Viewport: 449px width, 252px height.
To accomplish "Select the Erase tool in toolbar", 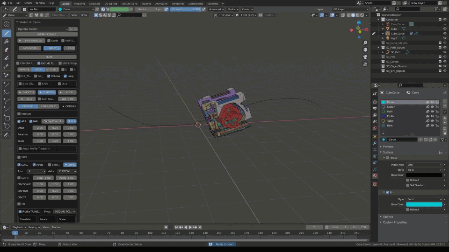I will [7, 49].
